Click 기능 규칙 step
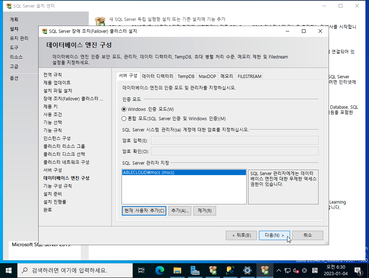The width and height of the screenshot is (369, 278). [x=52, y=130]
